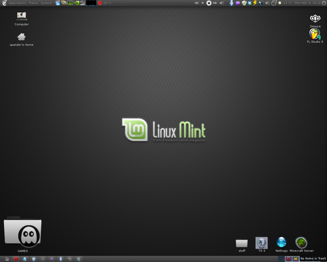The image size is (327, 262).
Task: Launch NVIDIA settings from the top panel
Action: coord(76,3)
